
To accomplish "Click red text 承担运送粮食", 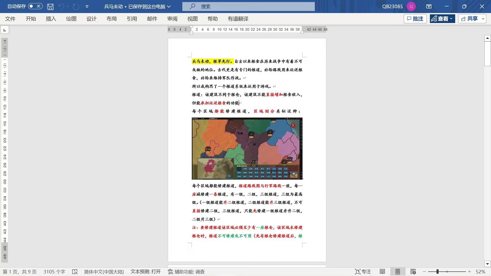I will [213, 103].
